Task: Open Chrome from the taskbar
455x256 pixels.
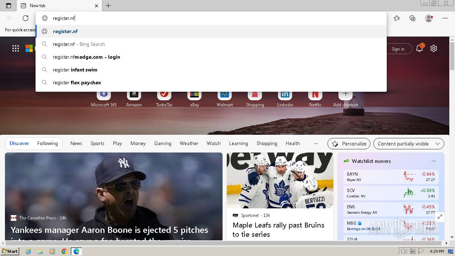Action: pos(64,251)
